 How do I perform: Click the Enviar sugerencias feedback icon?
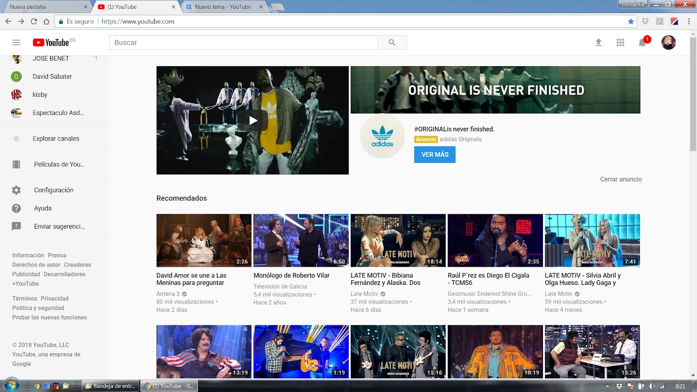pyautogui.click(x=16, y=226)
